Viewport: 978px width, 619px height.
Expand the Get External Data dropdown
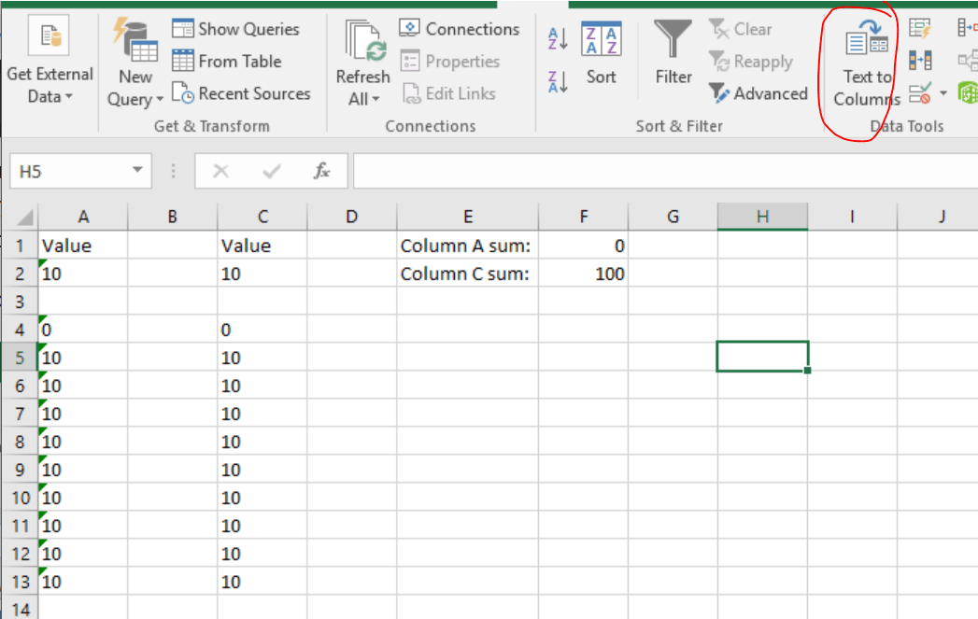(50, 85)
